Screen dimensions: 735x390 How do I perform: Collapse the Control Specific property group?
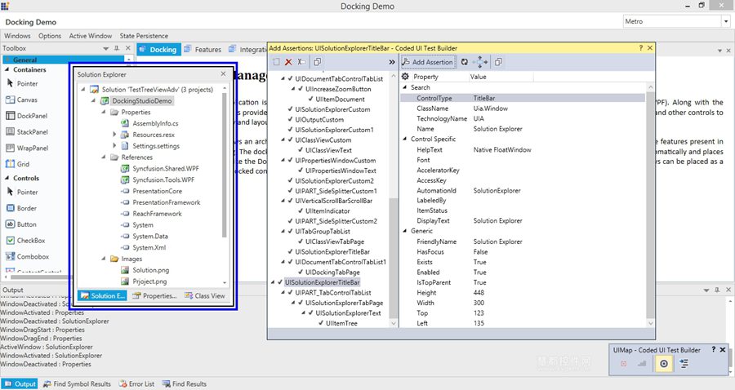pyautogui.click(x=405, y=139)
